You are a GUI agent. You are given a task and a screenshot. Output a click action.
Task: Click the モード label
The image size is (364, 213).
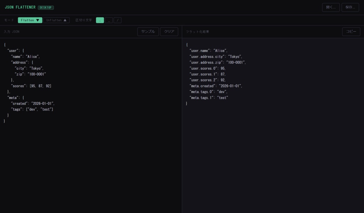pos(9,20)
